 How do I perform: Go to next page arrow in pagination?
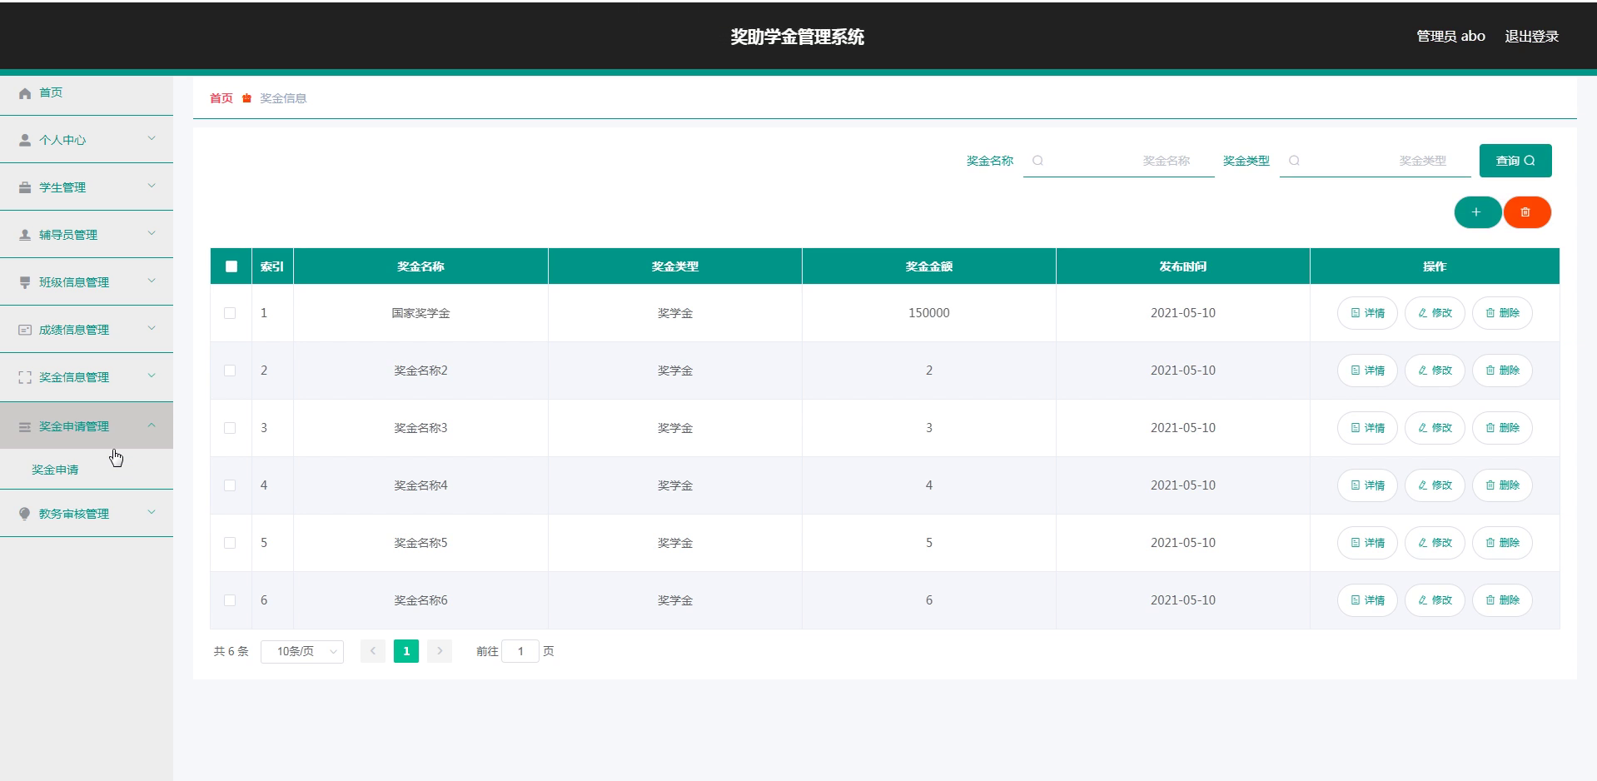point(440,651)
